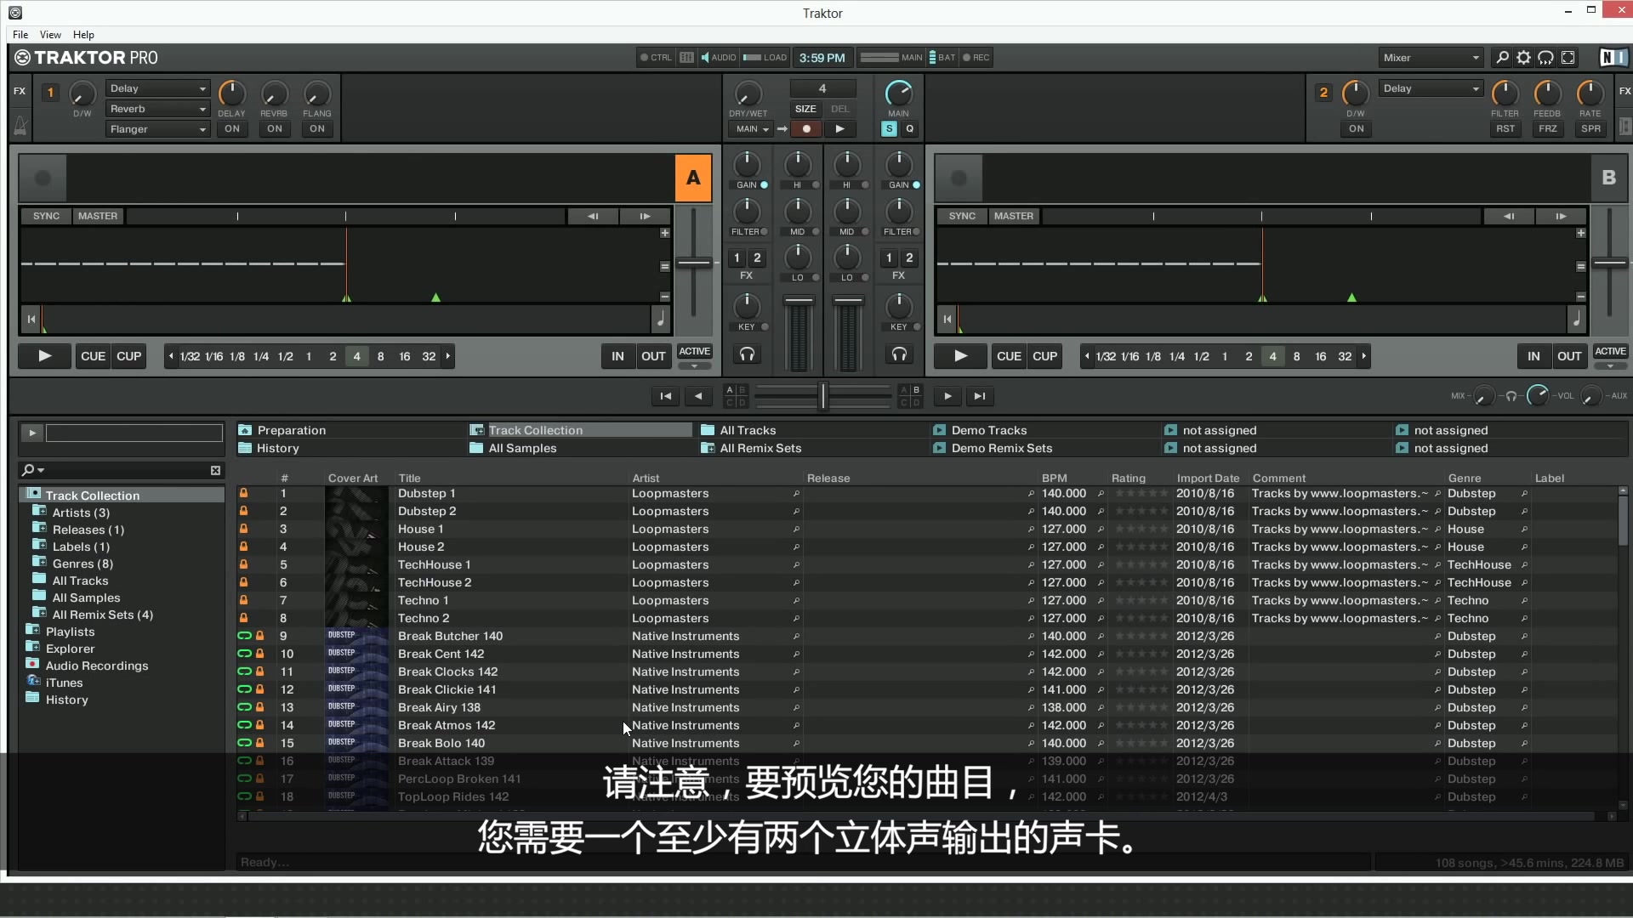Click Deck B beatjump forward arrow
Image resolution: width=1633 pixels, height=918 pixels.
click(1561, 217)
